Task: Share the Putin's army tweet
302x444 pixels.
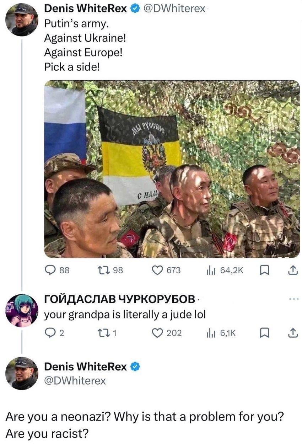Action: coord(292,271)
